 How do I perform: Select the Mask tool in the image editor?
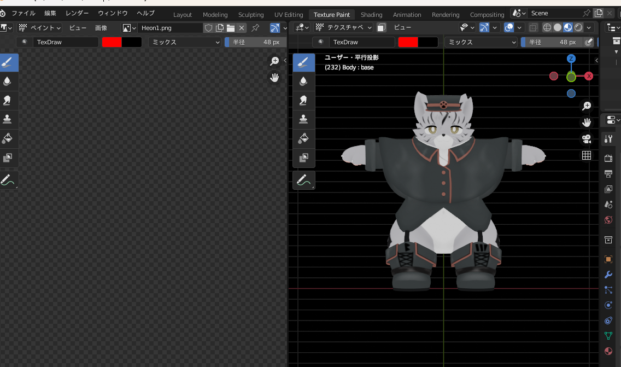point(8,158)
